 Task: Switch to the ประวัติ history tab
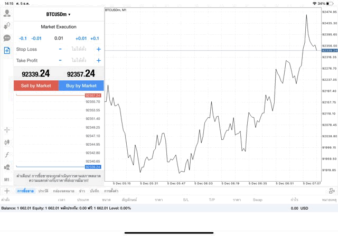[x=43, y=191]
